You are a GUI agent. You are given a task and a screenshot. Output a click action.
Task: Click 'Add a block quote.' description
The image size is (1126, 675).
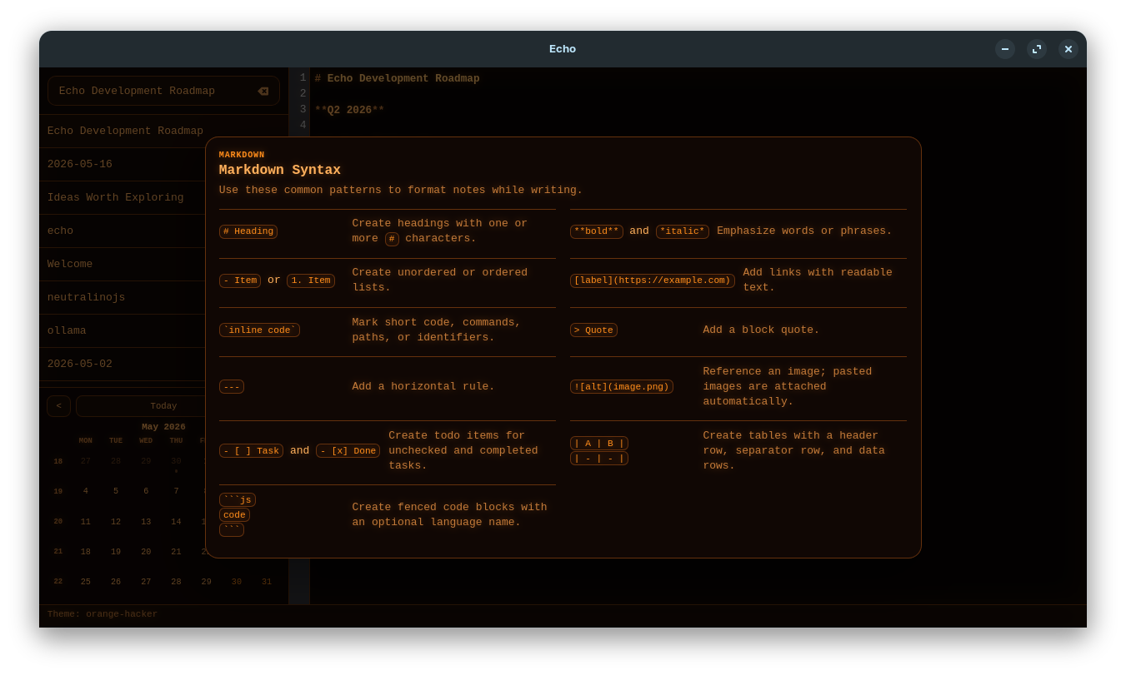[761, 330]
